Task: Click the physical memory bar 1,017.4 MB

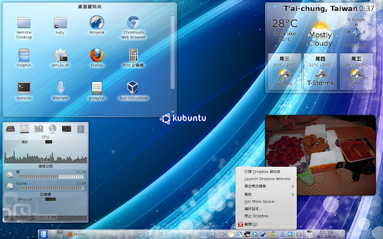Action: point(45,217)
